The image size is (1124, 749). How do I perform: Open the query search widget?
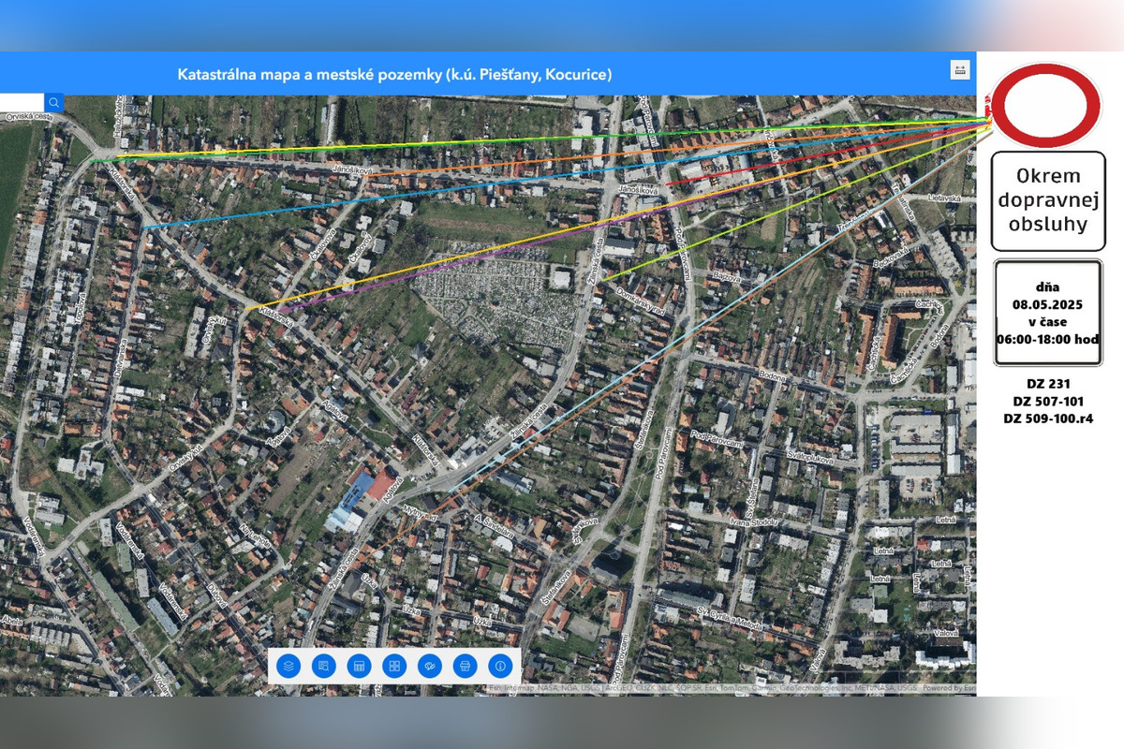(324, 666)
